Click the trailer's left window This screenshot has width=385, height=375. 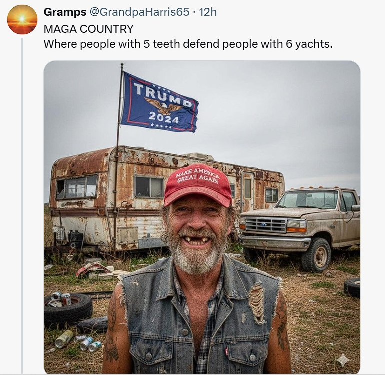pyautogui.click(x=77, y=187)
